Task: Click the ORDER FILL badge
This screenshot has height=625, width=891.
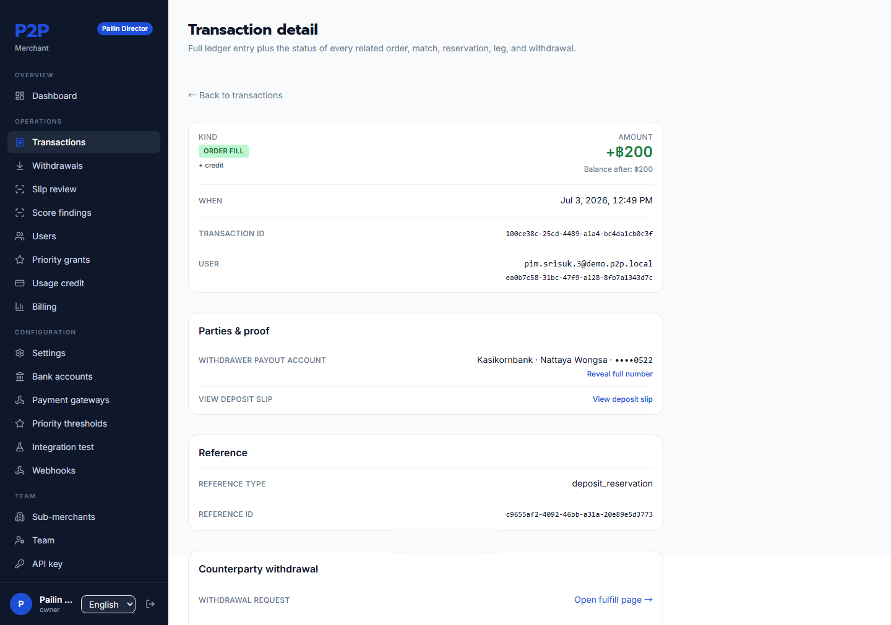Action: 223,151
